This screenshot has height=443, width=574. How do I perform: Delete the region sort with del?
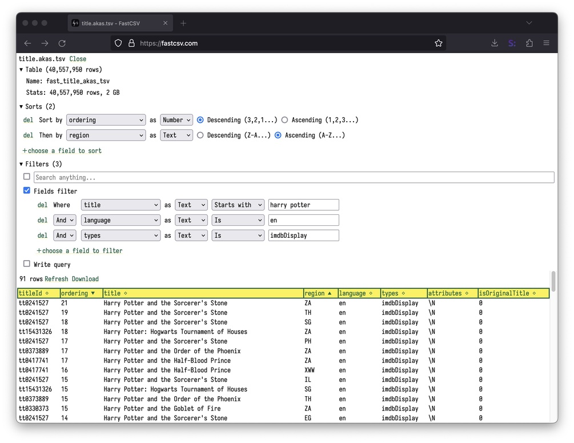pyautogui.click(x=28, y=135)
